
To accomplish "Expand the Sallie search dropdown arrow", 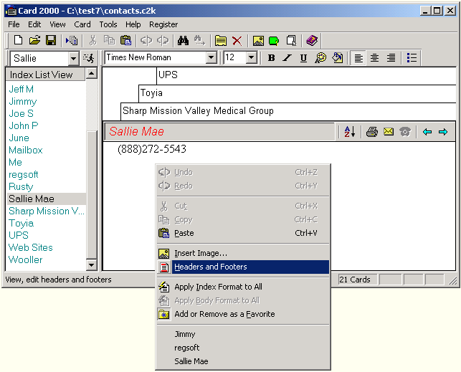I will [x=74, y=58].
